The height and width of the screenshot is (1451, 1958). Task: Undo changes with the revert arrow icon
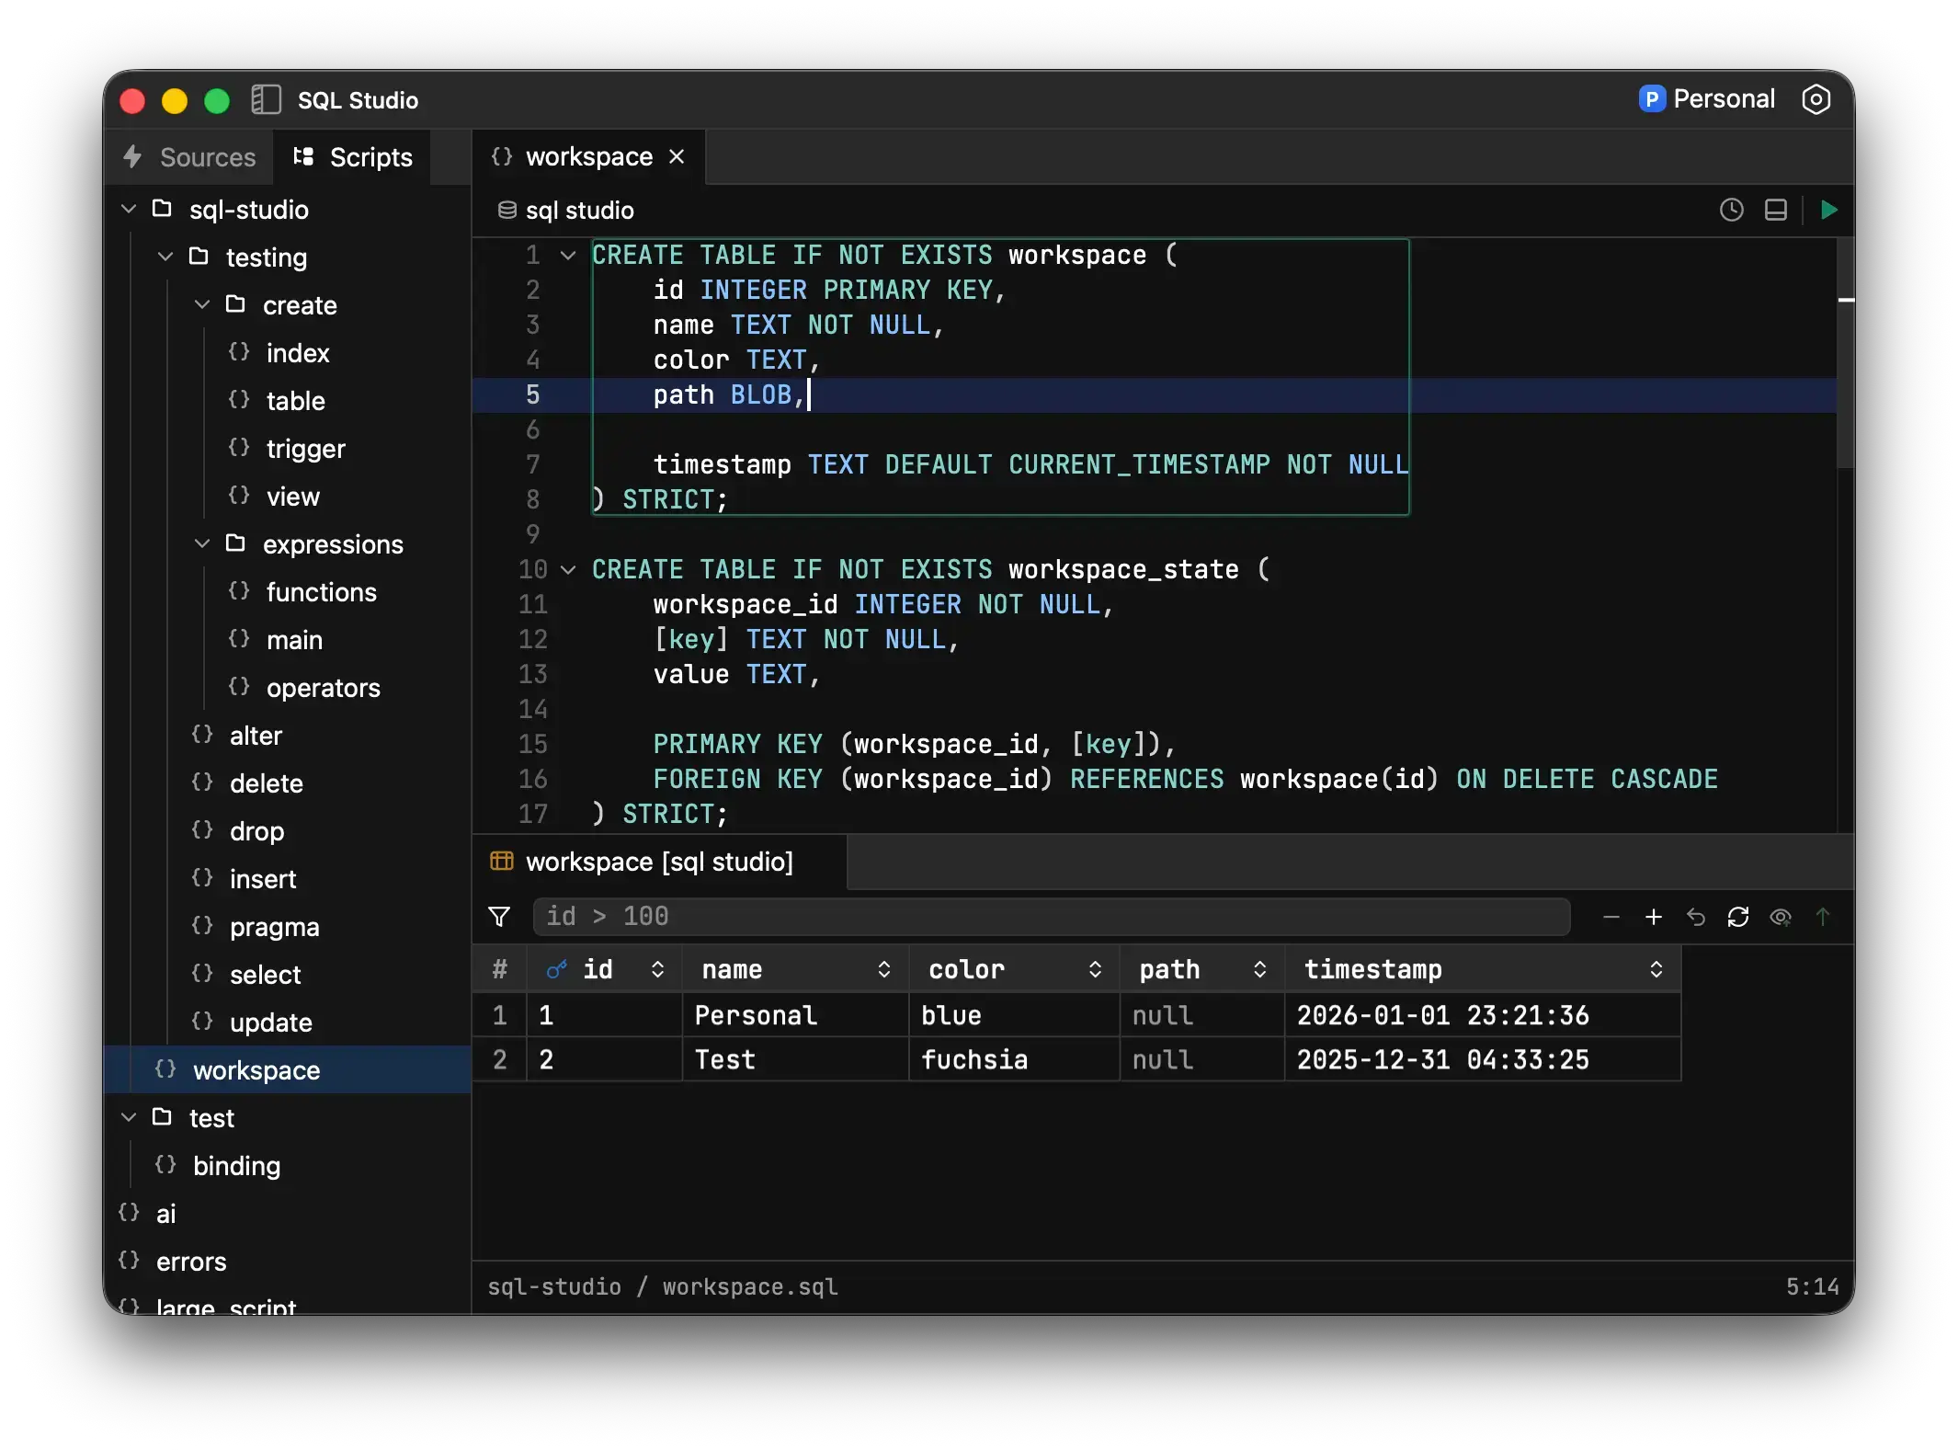[1695, 917]
